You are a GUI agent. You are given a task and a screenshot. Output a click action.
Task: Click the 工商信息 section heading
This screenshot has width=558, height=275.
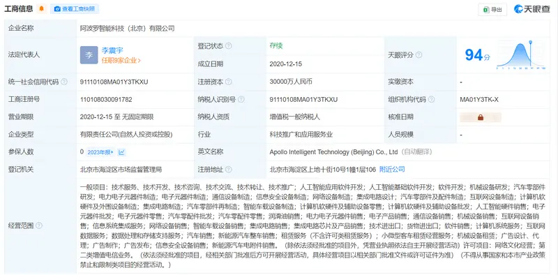[x=19, y=8]
